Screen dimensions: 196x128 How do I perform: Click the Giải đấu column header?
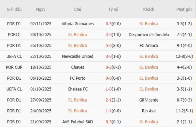(14, 9)
